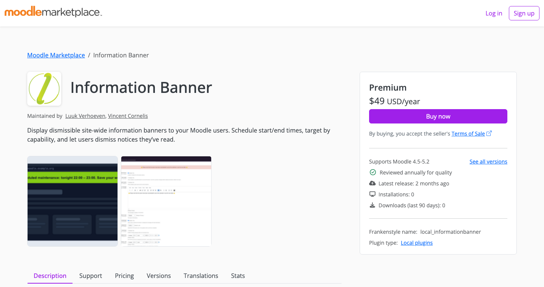Click the Installations: 0 text
This screenshot has height=287, width=544.
tap(396, 194)
